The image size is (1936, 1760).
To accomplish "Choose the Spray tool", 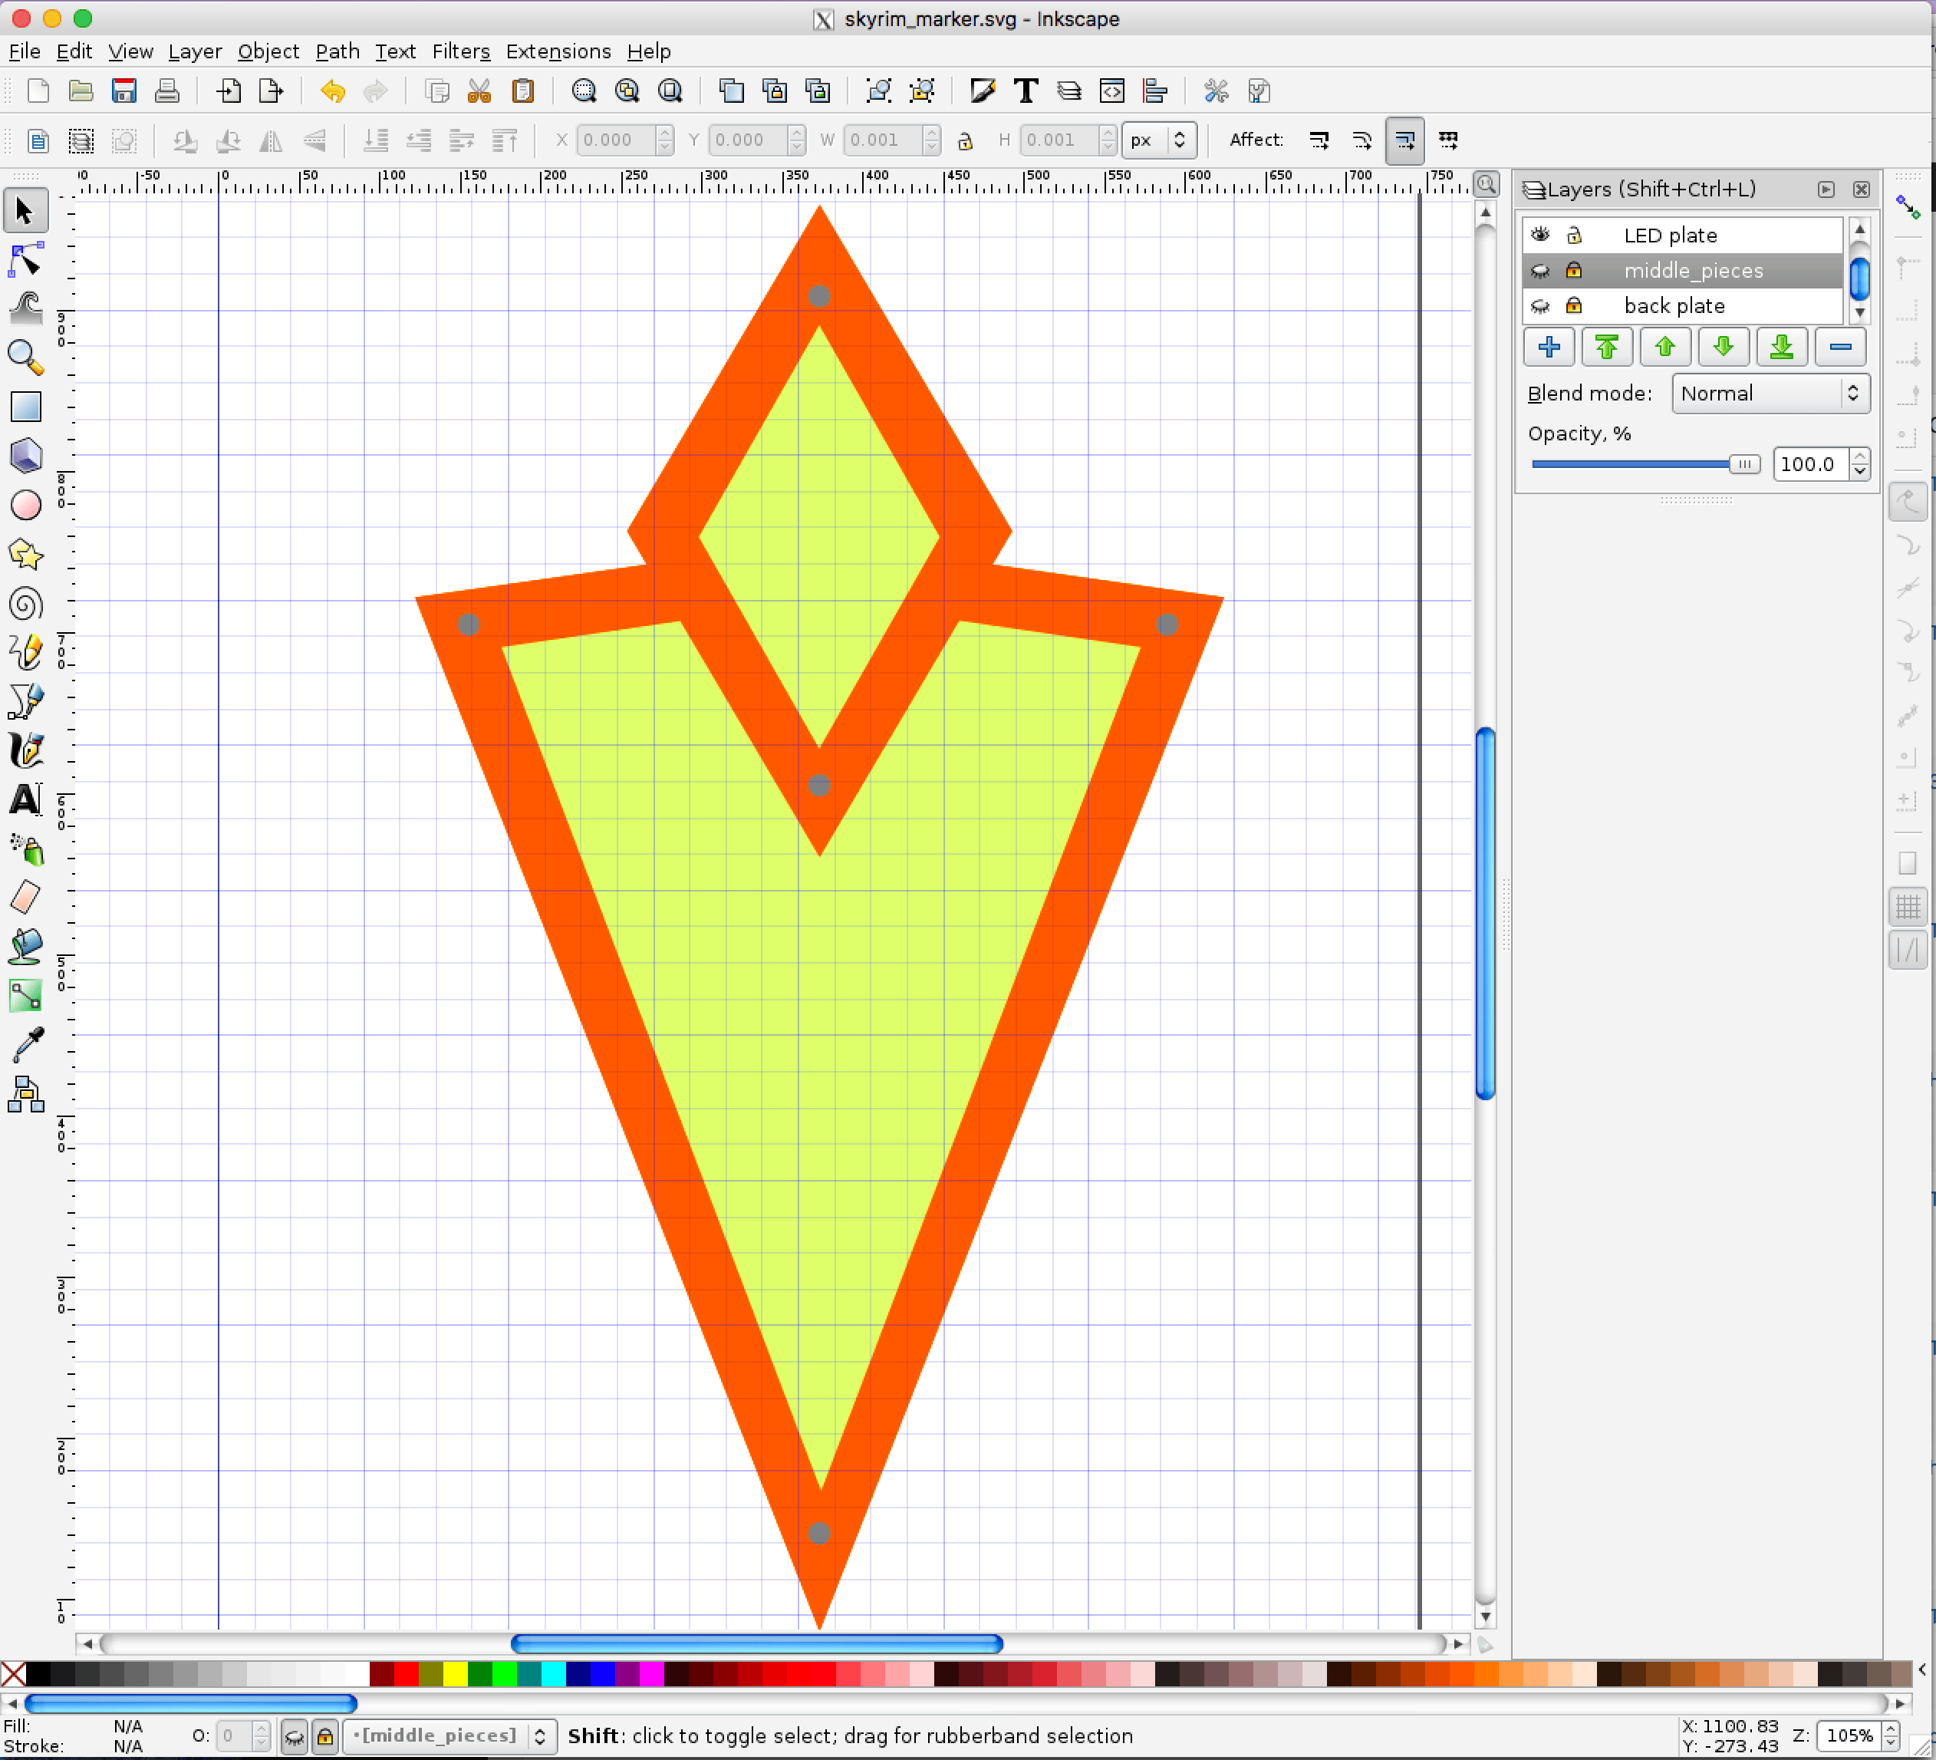I will 26,849.
